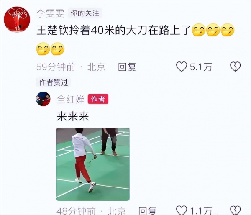This screenshot has height=215, width=251.
Task: Tap the username 全红婵
Action: (x=71, y=99)
